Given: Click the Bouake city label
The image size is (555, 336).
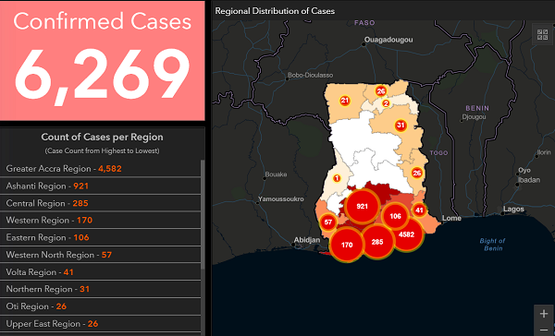Looking at the screenshot, I should tap(276, 174).
